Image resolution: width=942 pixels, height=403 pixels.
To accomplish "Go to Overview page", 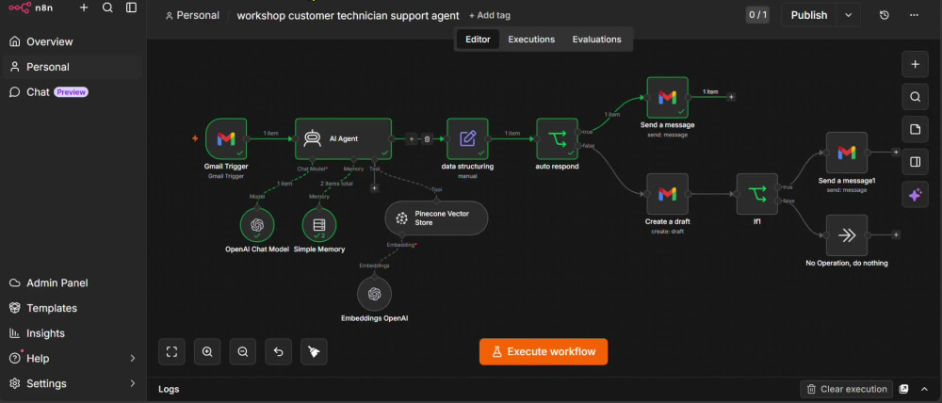I will coord(73,41).
